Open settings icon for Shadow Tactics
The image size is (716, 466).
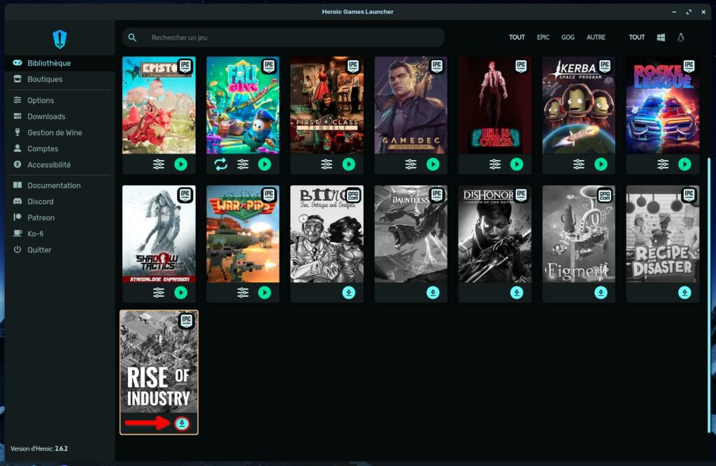coord(159,293)
